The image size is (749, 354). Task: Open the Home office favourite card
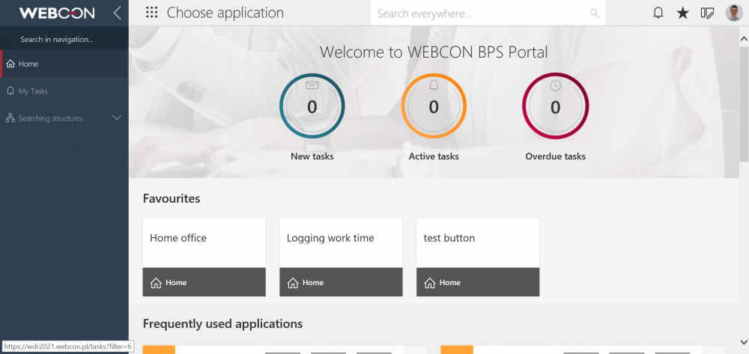[x=204, y=257]
